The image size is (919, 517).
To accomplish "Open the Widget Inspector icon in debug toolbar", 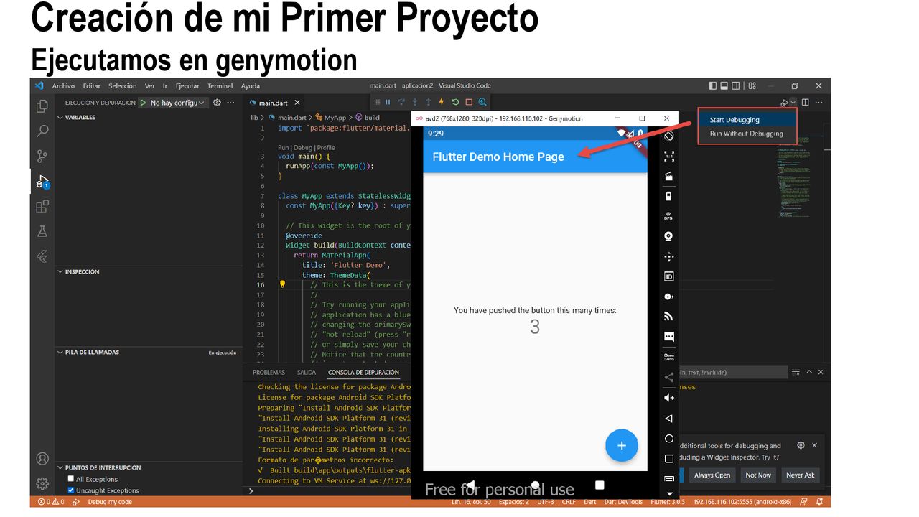I will click(482, 102).
